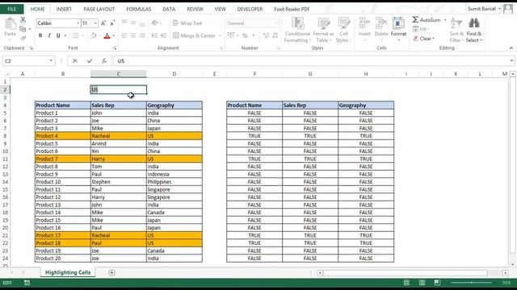Switch to the DEVELOPER tab

point(250,9)
